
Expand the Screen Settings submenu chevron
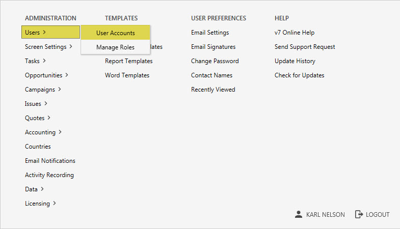click(x=71, y=47)
